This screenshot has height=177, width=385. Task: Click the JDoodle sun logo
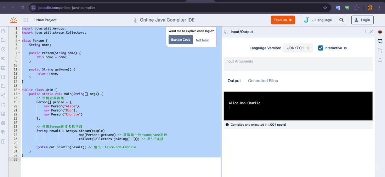[13, 20]
